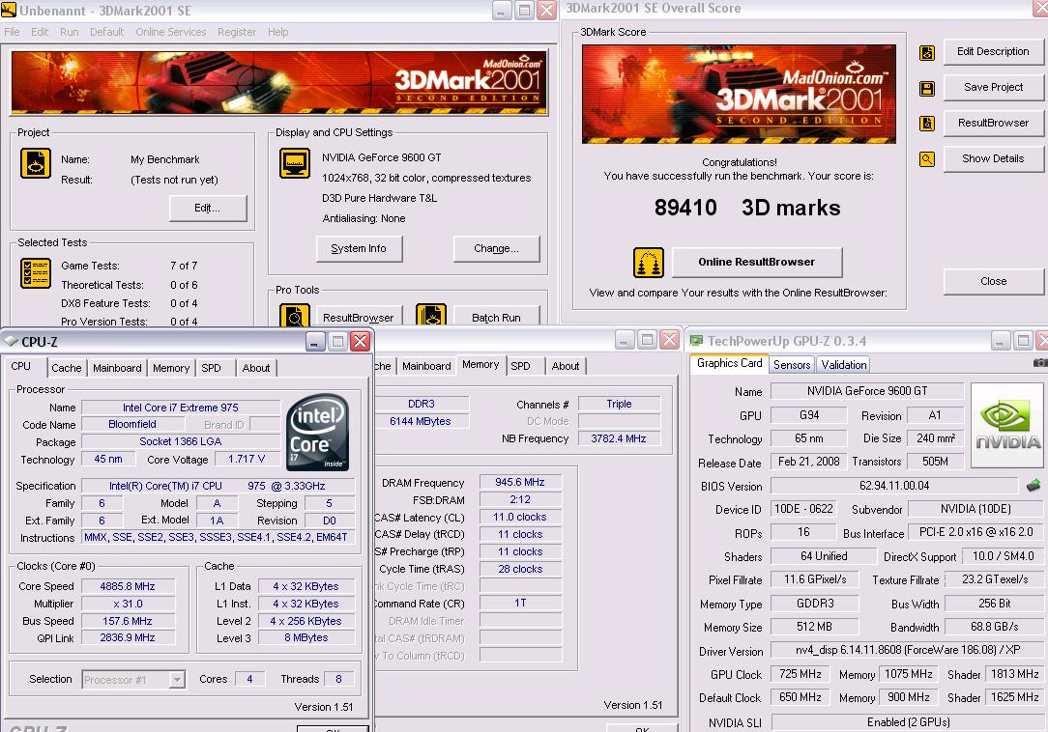Click the 3DMark2001 banner in main window
This screenshot has width=1048, height=732.
coord(278,83)
